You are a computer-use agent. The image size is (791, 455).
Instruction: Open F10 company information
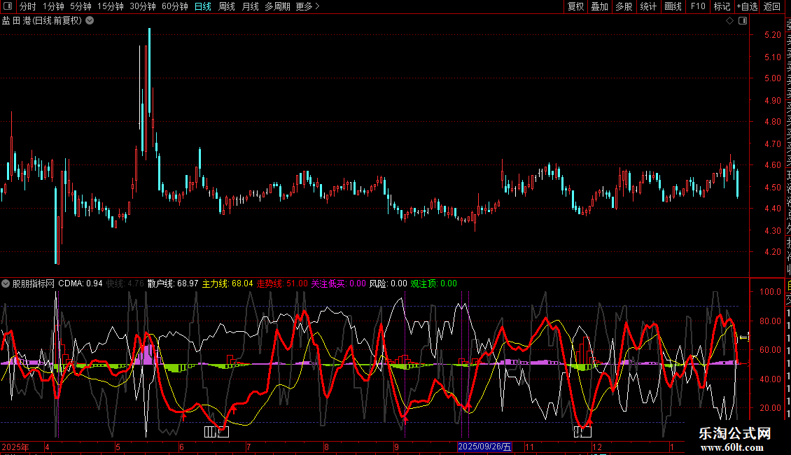[x=698, y=7]
